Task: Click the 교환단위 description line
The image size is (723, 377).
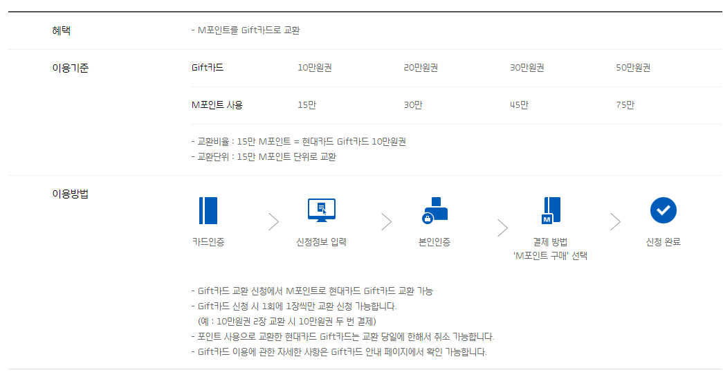Action: tap(264, 157)
